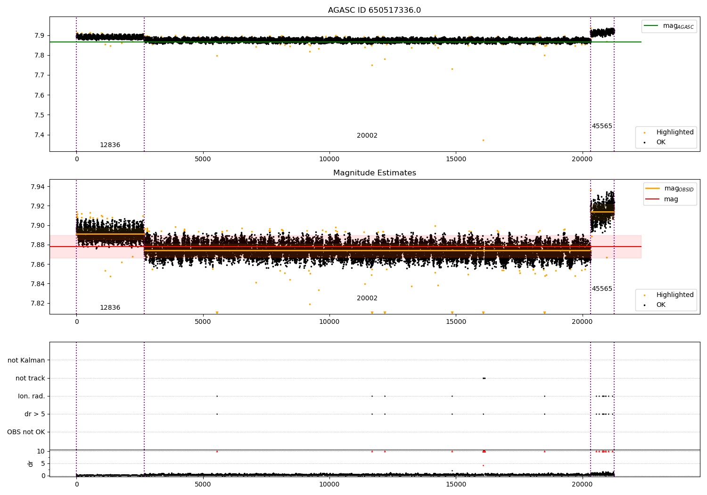Click the 10 tick label on the dr axis
Screen dimensions: 707x495
(x=41, y=451)
